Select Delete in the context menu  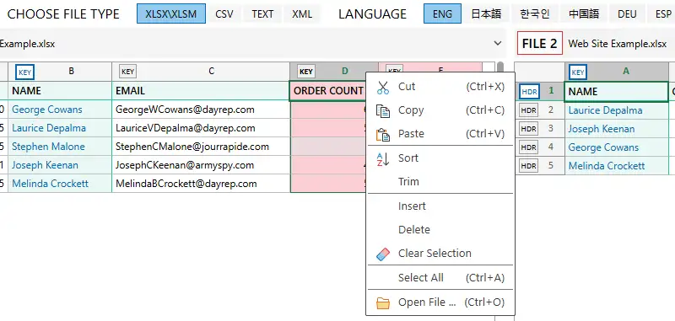(440, 230)
